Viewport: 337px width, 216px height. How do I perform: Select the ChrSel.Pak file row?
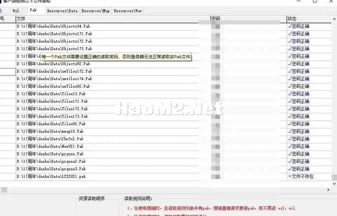point(165,139)
